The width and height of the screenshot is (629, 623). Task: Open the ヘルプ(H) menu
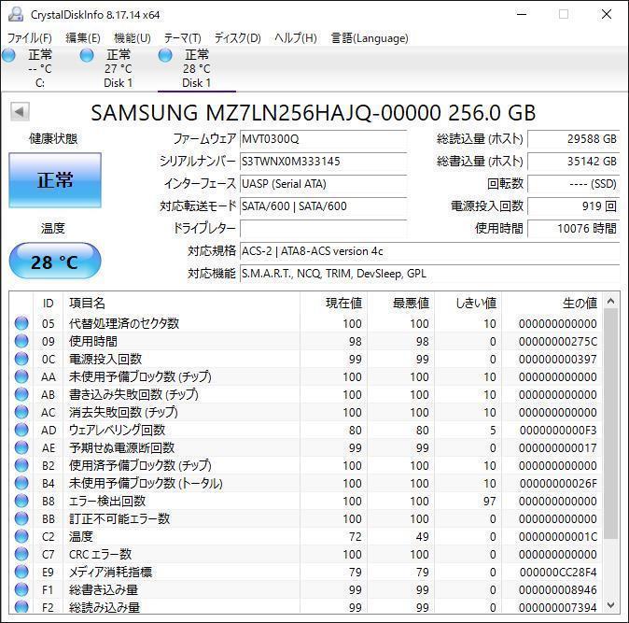[x=296, y=38]
